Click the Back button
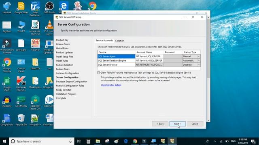 pos(160,124)
